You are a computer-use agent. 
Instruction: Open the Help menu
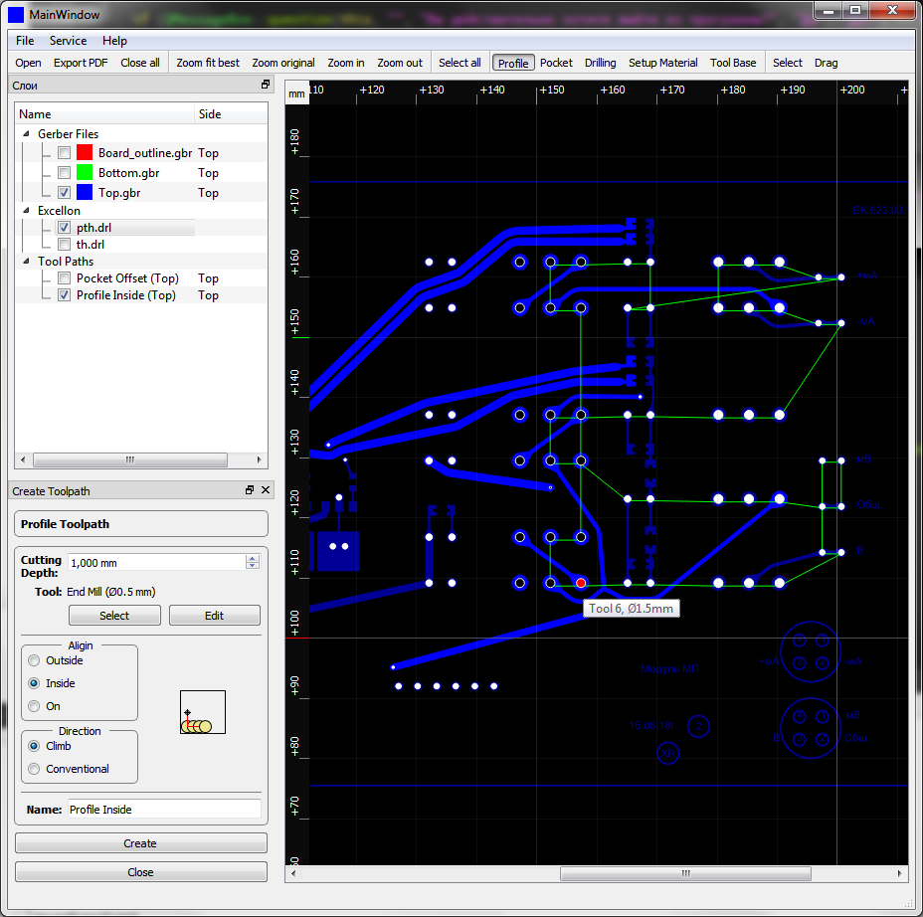pyautogui.click(x=114, y=41)
